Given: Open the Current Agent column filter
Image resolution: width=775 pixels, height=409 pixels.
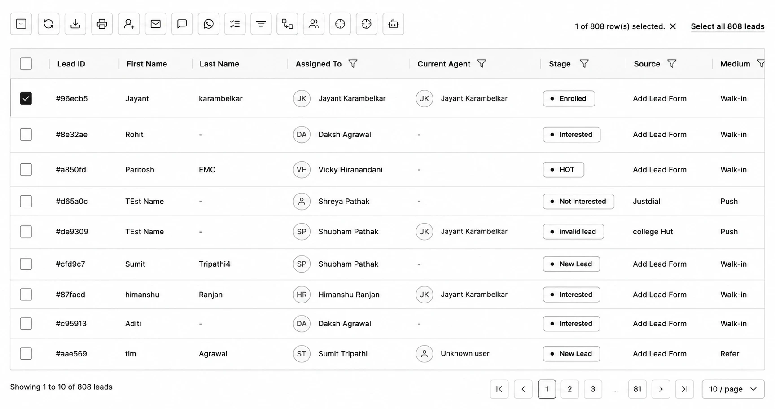Looking at the screenshot, I should 482,64.
